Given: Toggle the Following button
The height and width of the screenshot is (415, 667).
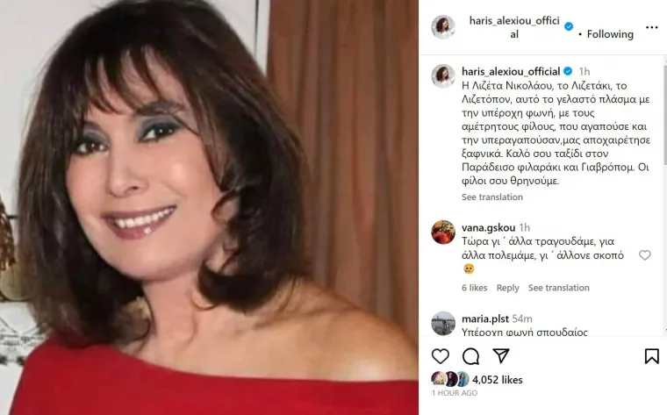Looking at the screenshot, I should coord(610,34).
